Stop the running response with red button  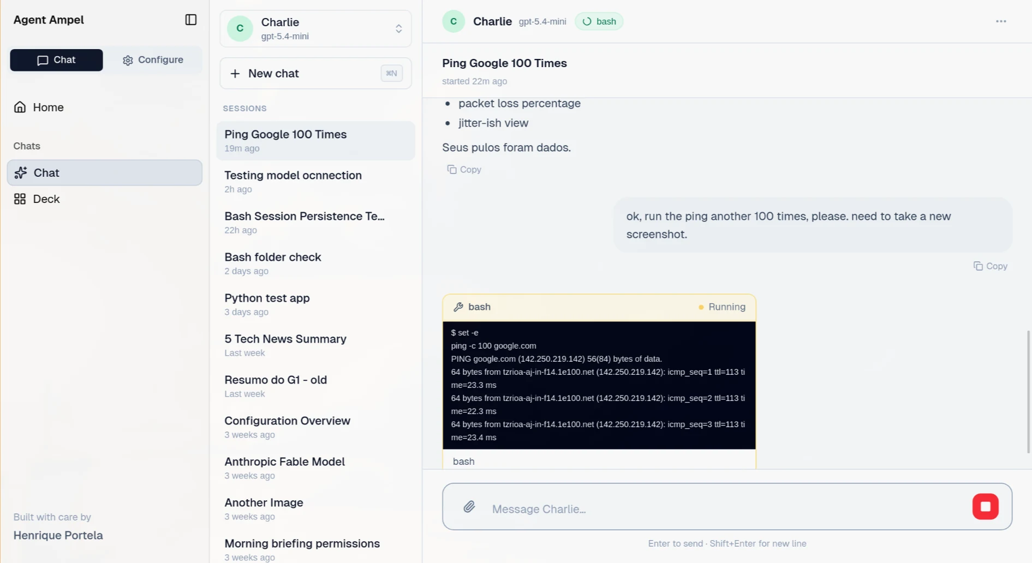[x=985, y=507]
